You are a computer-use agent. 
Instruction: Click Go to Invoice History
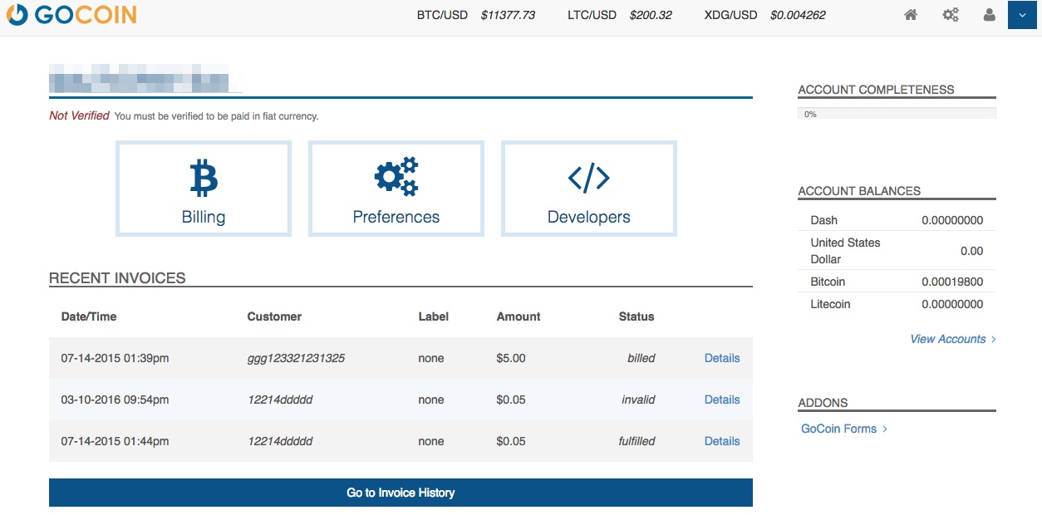[x=401, y=492]
